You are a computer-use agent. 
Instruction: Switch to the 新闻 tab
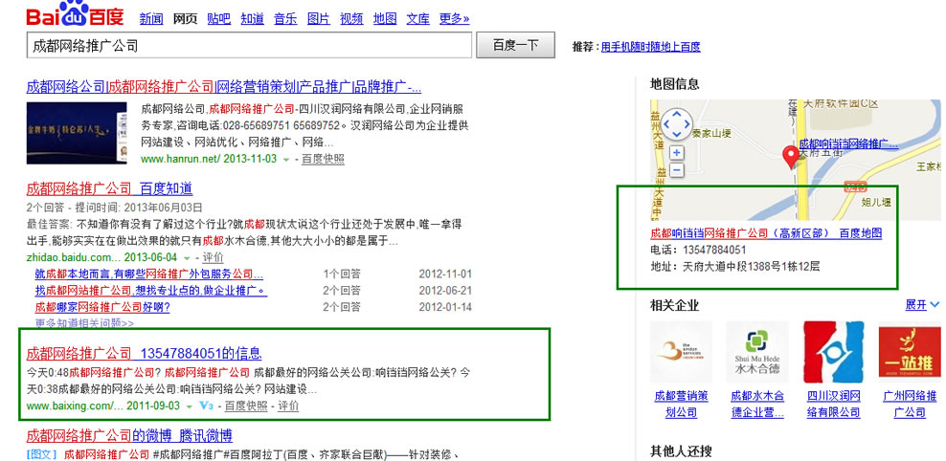pyautogui.click(x=151, y=19)
